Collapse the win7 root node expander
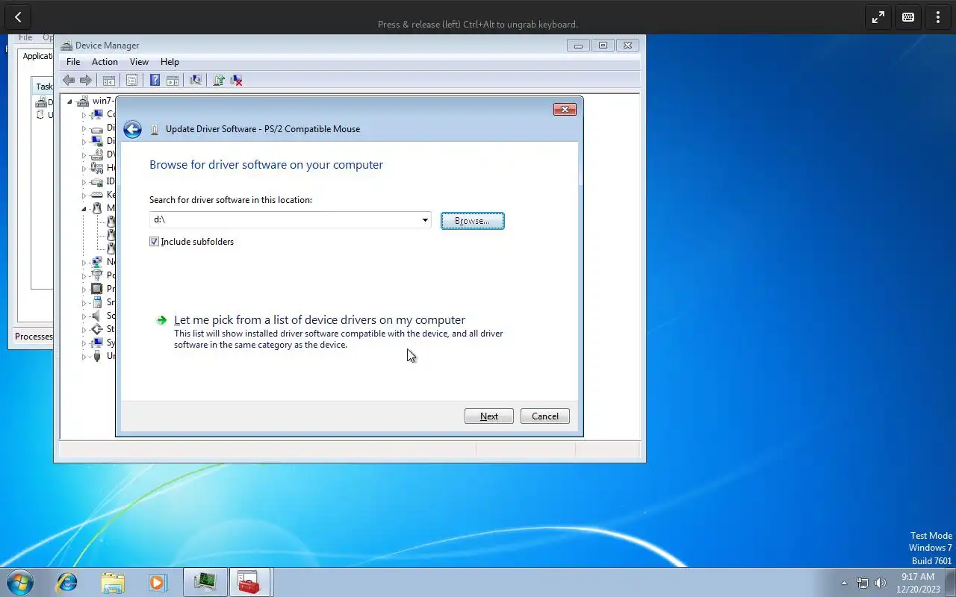 click(69, 101)
